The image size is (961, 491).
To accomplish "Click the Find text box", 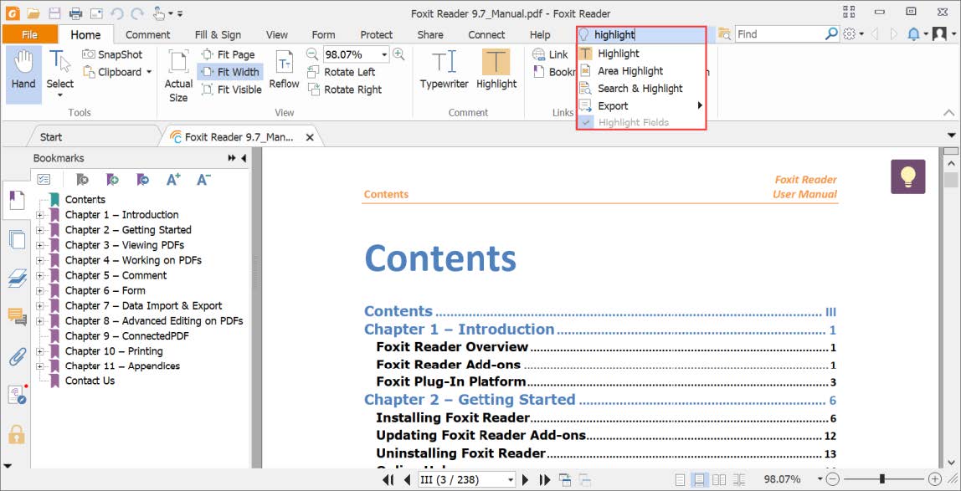I will (x=779, y=34).
